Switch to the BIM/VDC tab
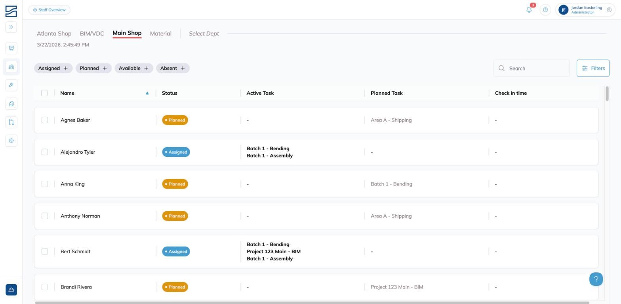 coord(92,34)
